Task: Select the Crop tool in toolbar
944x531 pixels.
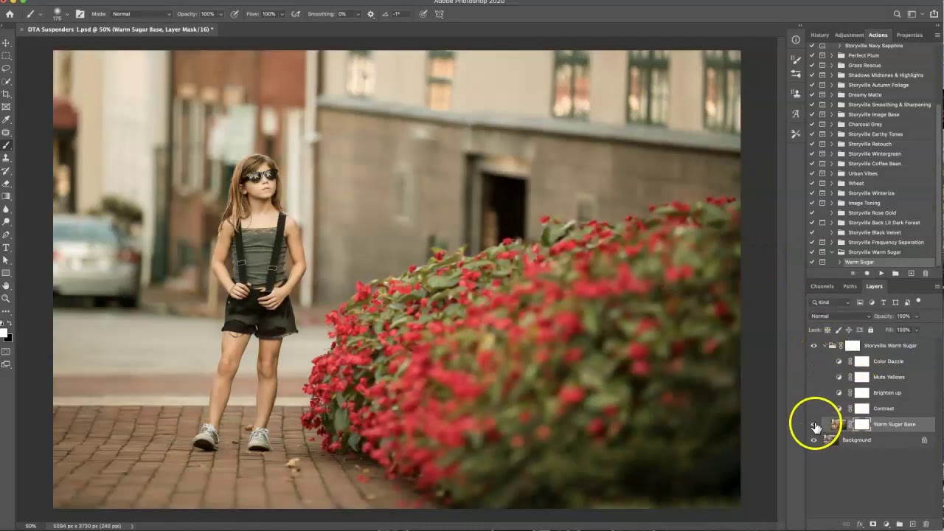Action: (x=7, y=94)
